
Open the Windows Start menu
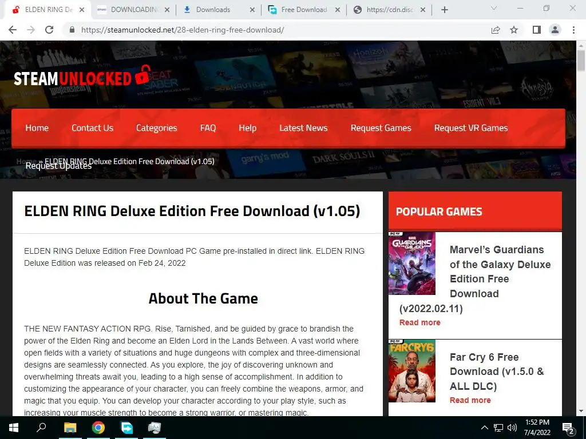tap(14, 428)
